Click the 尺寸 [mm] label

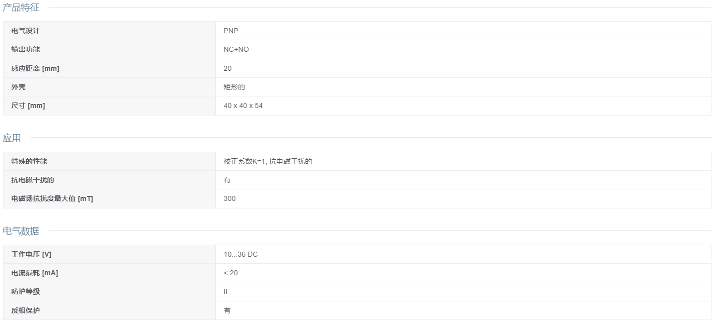pyautogui.click(x=28, y=105)
